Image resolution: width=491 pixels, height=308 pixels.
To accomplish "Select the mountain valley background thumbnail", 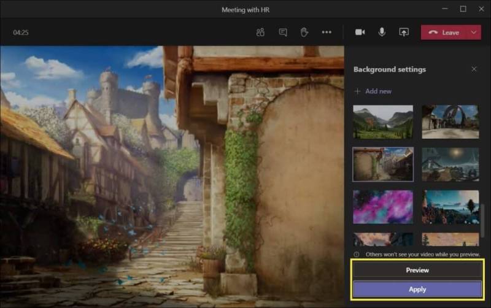I will (383, 121).
